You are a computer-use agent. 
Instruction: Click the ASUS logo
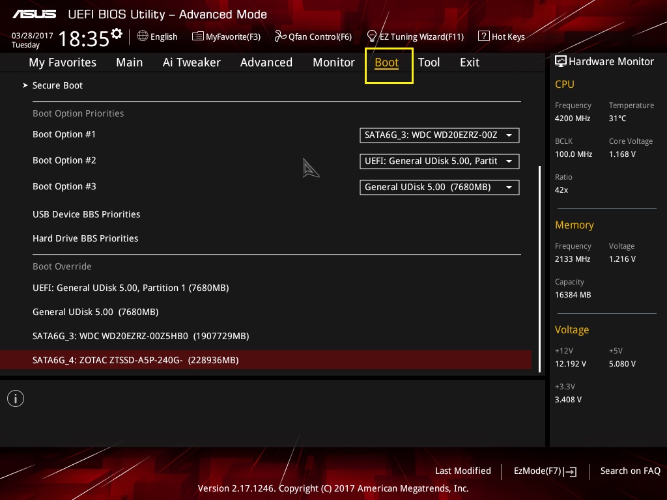click(x=35, y=14)
